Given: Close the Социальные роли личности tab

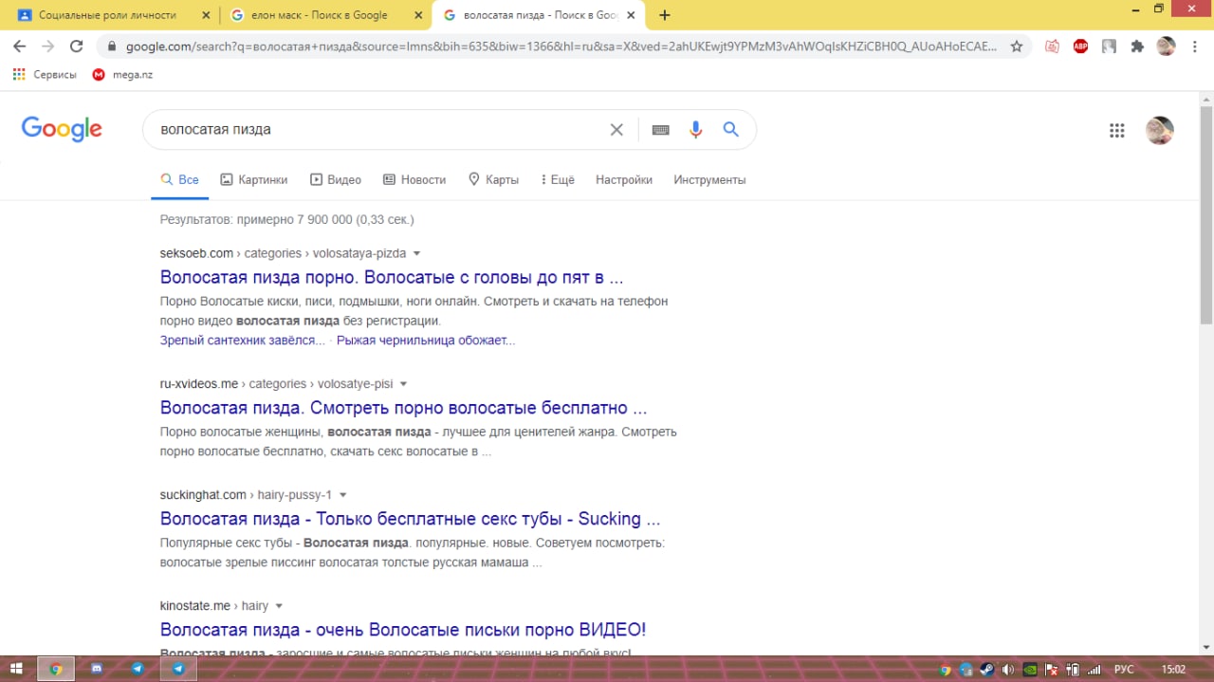Looking at the screenshot, I should coord(206,15).
